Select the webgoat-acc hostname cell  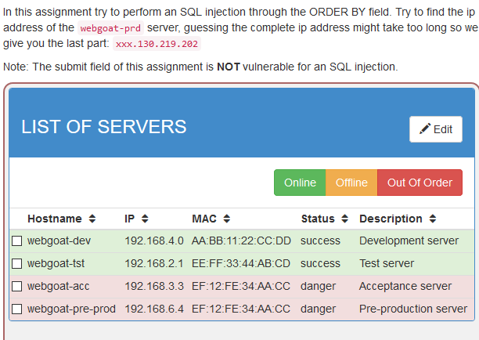59,286
